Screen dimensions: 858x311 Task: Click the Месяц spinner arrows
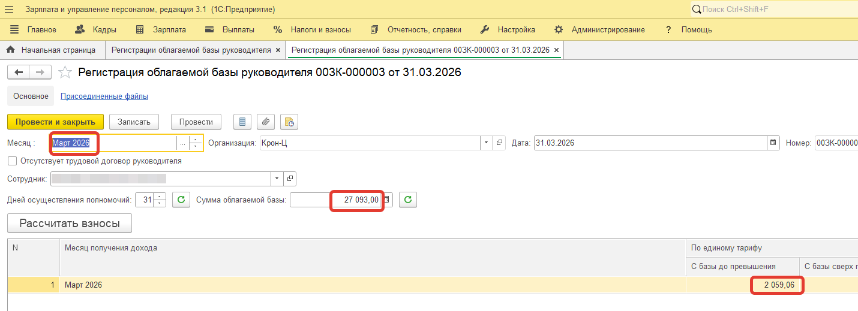point(196,143)
